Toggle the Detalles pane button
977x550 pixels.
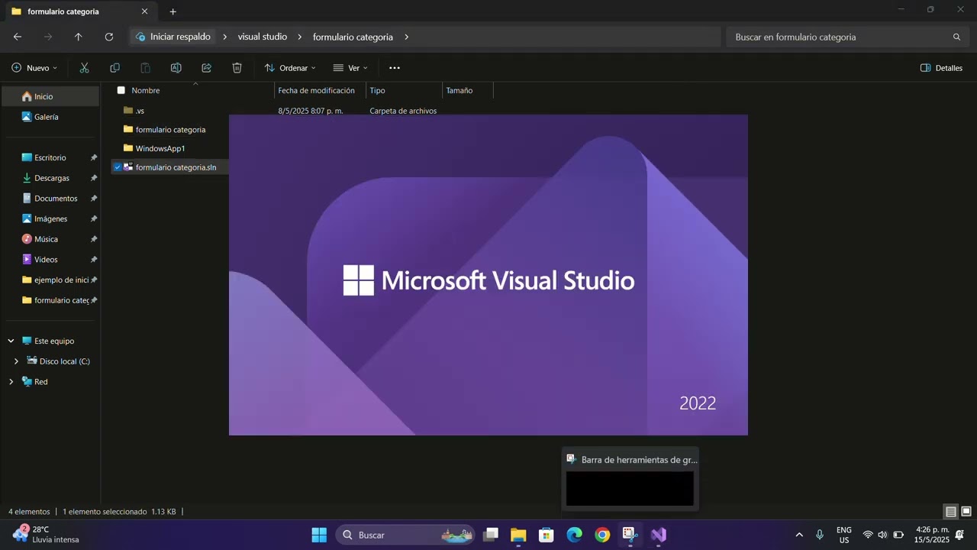pos(941,68)
